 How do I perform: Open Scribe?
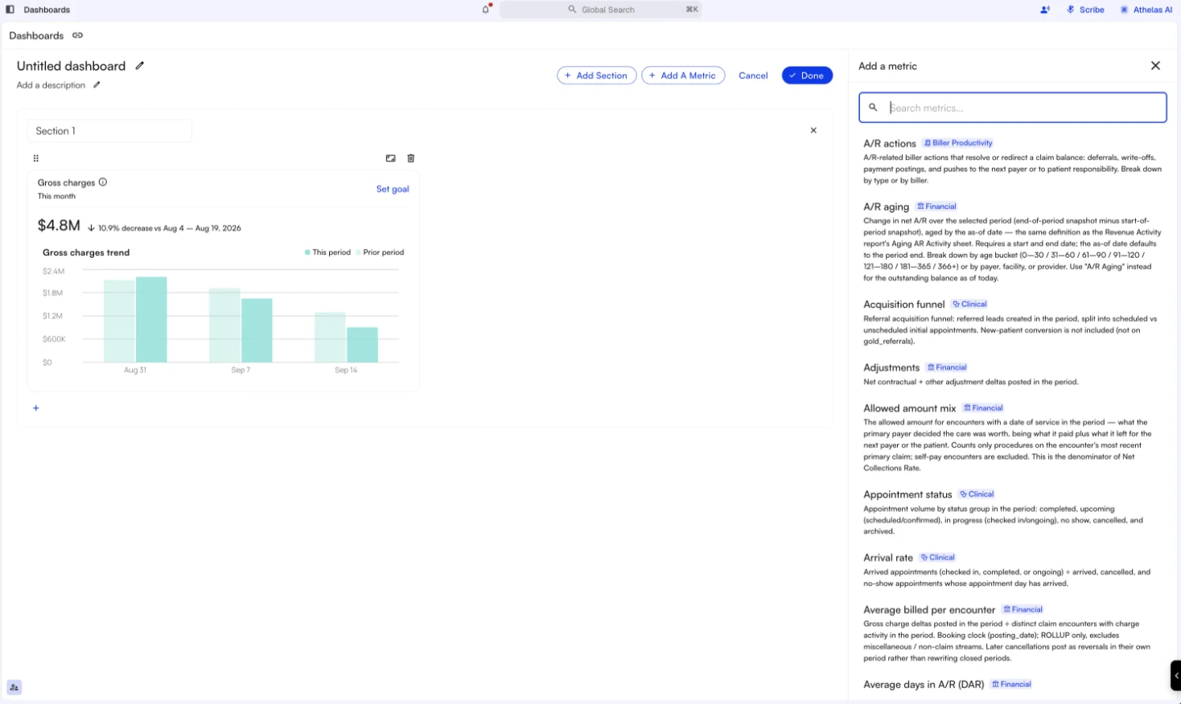1085,10
